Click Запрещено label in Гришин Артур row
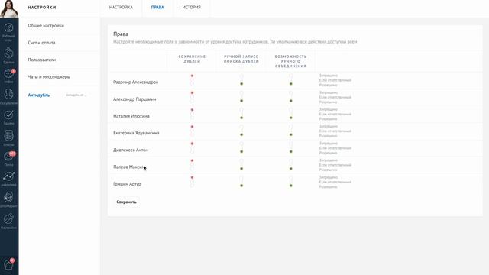The height and width of the screenshot is (275, 489). click(329, 177)
